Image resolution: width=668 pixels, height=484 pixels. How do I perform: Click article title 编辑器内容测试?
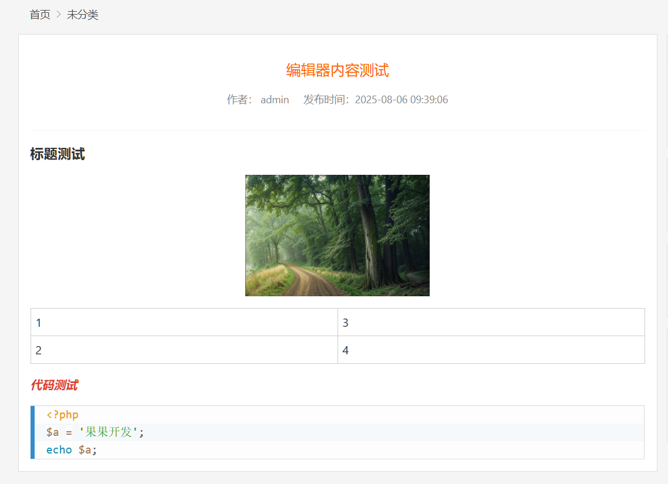(338, 70)
